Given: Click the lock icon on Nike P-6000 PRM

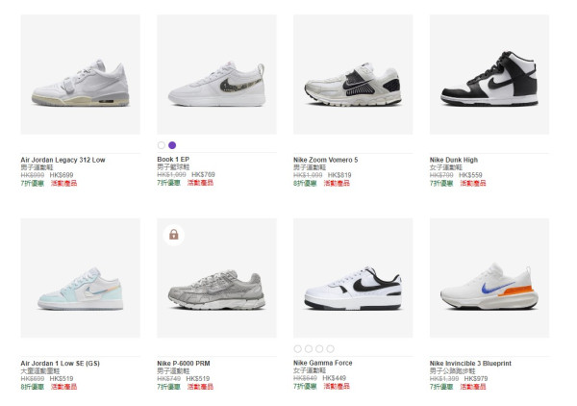Looking at the screenshot, I should (173, 234).
